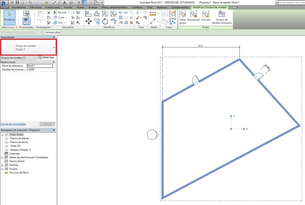Open the Arquitectura ribbon tab
Screen dimensions: 305x205
[x=18, y=7]
